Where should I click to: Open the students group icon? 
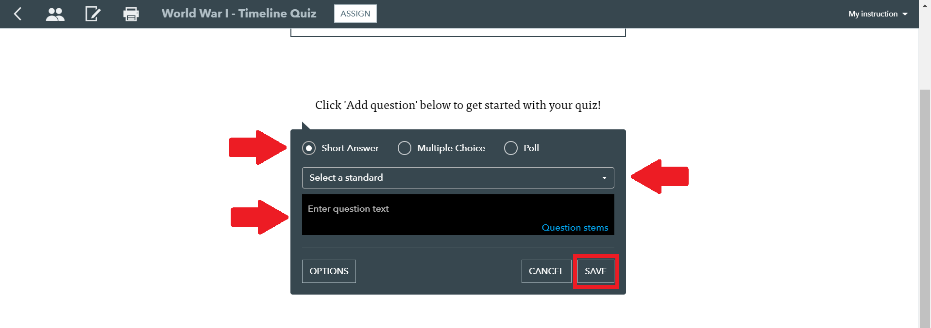tap(55, 14)
